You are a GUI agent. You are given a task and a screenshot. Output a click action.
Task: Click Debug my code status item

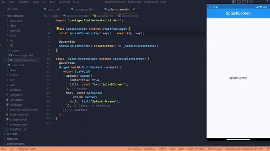(26, 149)
